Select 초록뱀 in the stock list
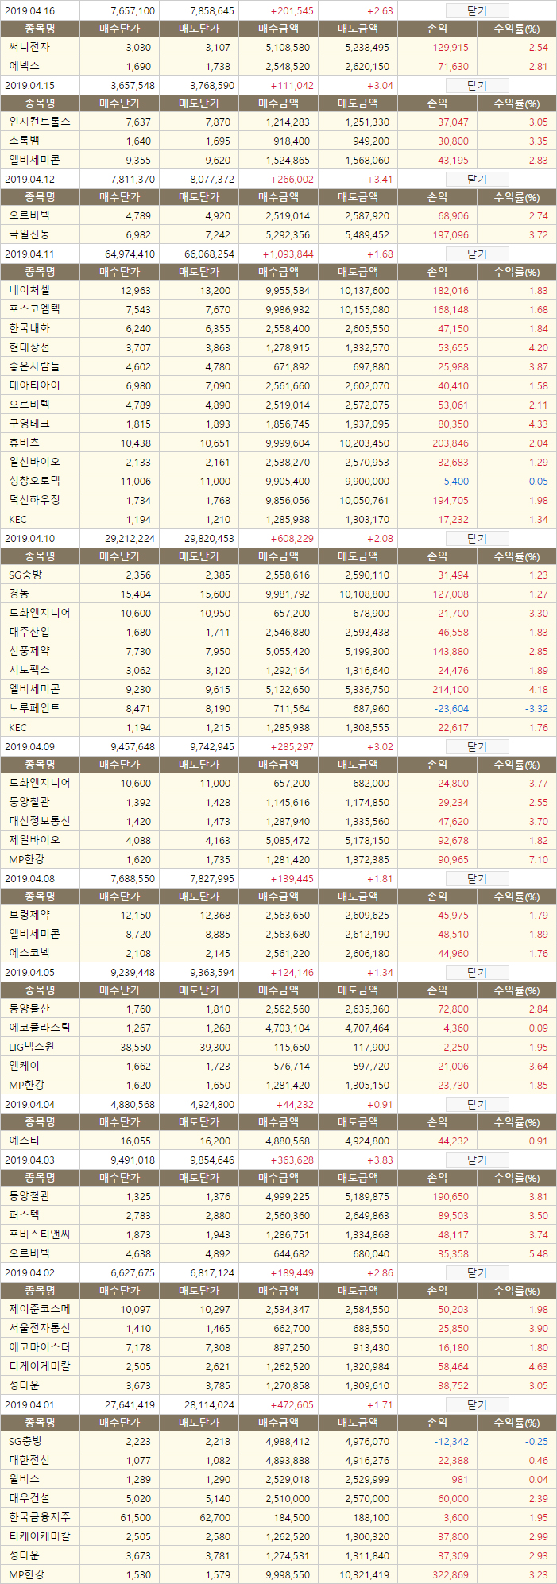 (x=24, y=141)
